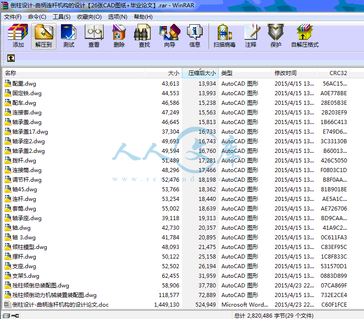Click the 解压到 (Extract To) toolbar icon
Screen dimensions: 364x319
click(x=44, y=36)
